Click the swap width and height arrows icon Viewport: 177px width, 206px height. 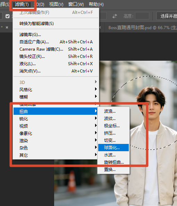(115, 16)
